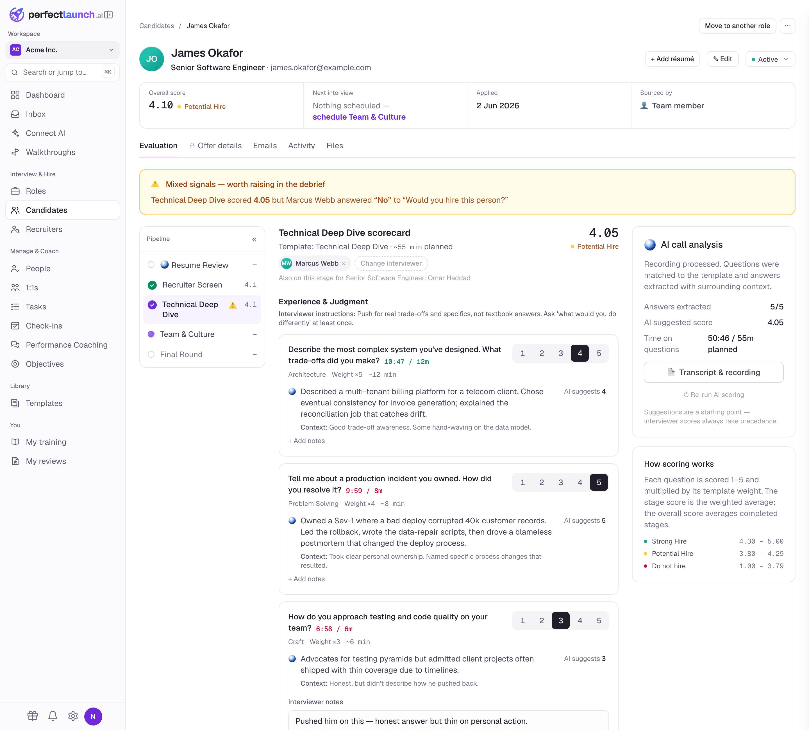Click Change interviewer chip
809x730 pixels.
coord(391,264)
